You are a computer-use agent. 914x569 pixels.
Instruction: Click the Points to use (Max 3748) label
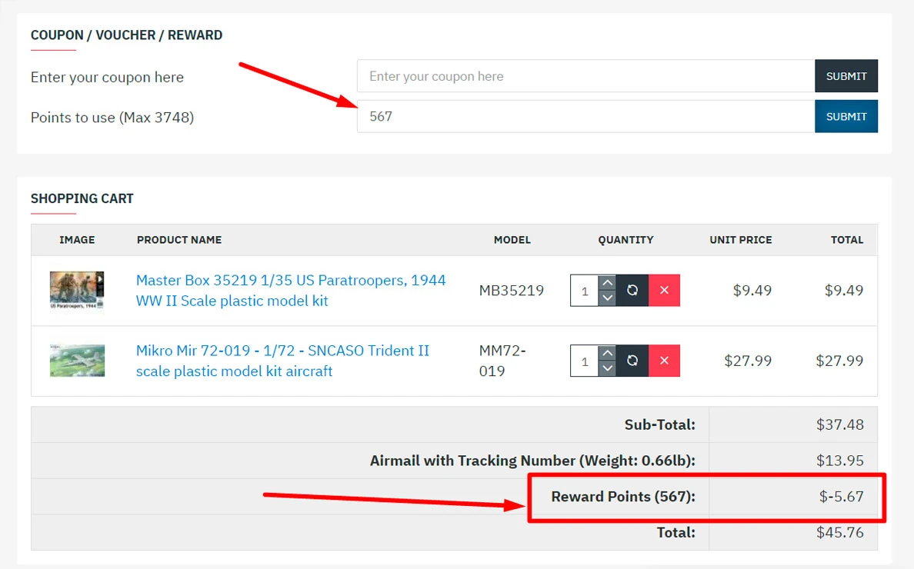112,118
